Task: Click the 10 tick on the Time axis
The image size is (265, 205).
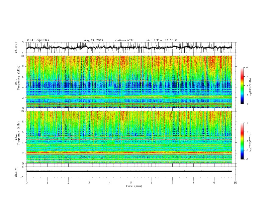Action: tap(235, 183)
